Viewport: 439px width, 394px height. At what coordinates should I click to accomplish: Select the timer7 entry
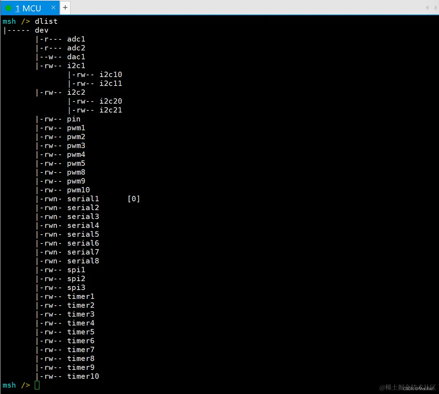pyautogui.click(x=81, y=350)
